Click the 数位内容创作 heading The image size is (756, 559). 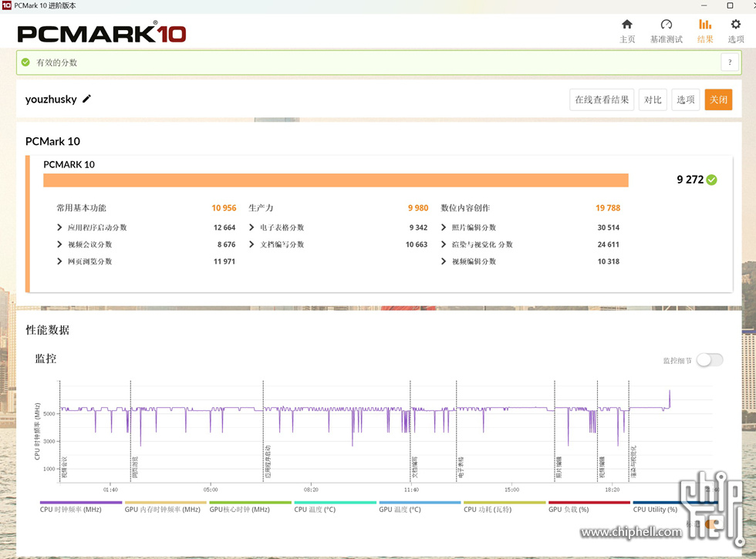(465, 207)
